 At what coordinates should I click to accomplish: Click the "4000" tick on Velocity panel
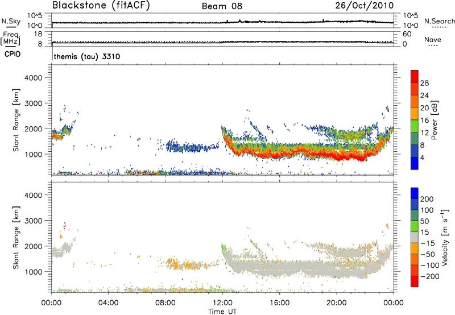34,195
